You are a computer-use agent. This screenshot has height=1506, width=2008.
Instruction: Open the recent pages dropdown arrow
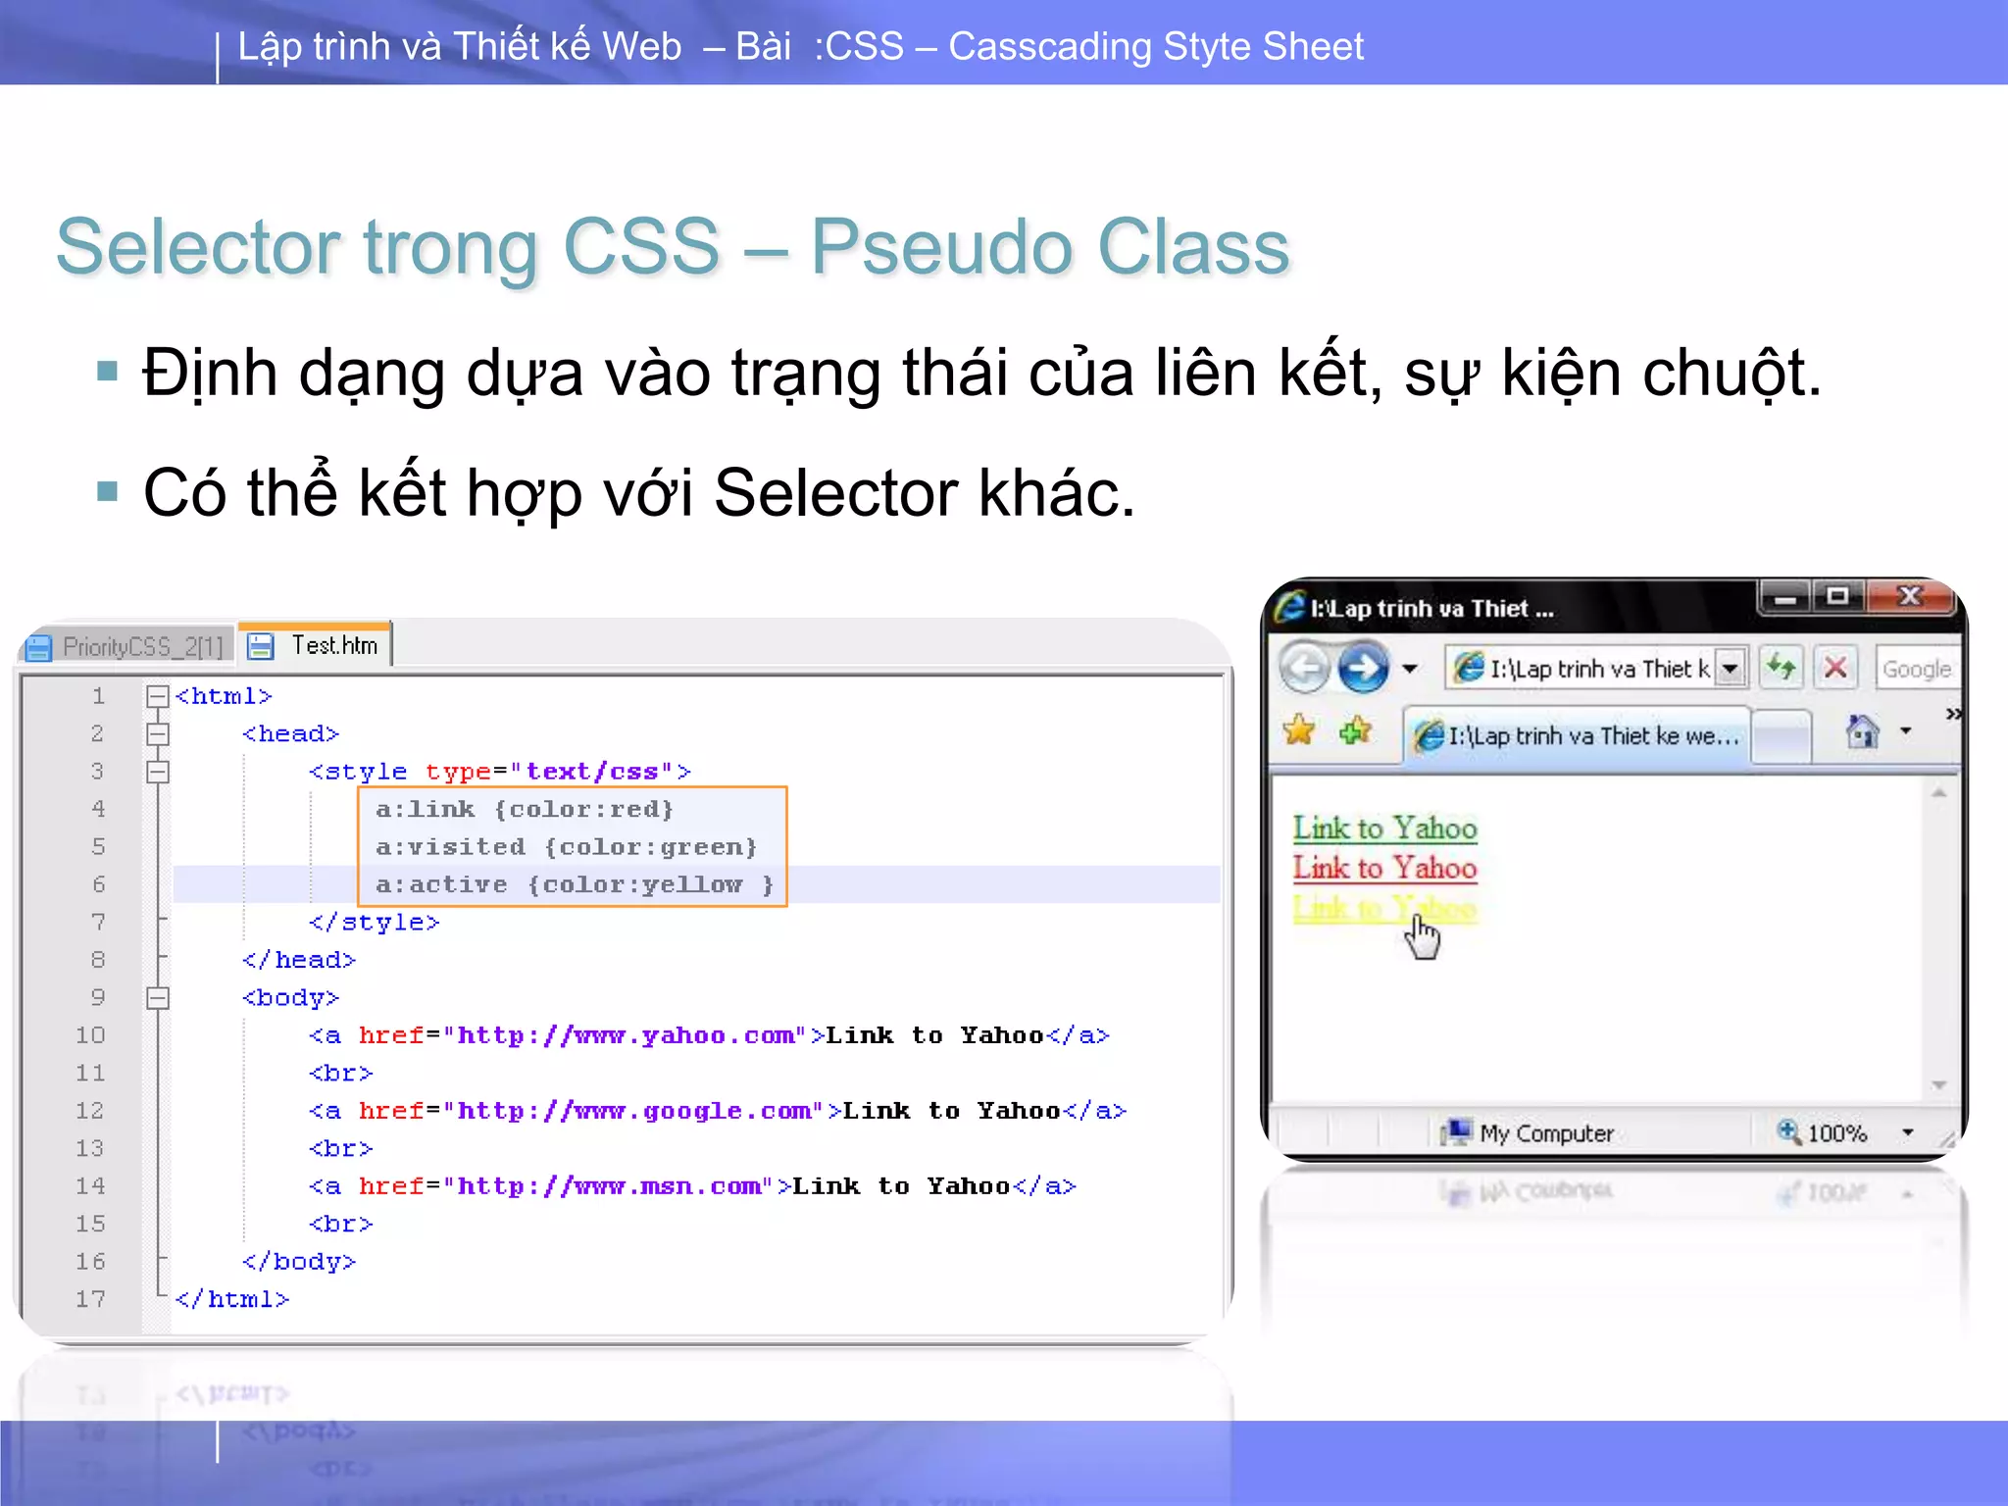tap(1410, 669)
